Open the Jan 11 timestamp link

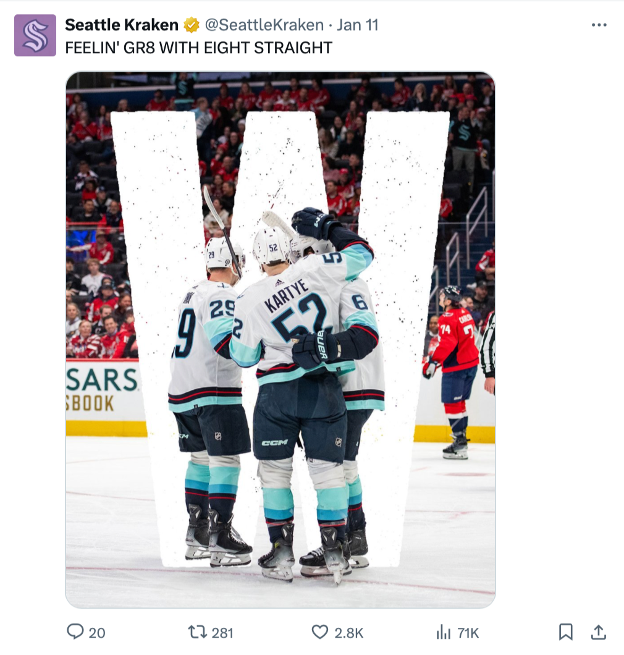[x=358, y=25]
